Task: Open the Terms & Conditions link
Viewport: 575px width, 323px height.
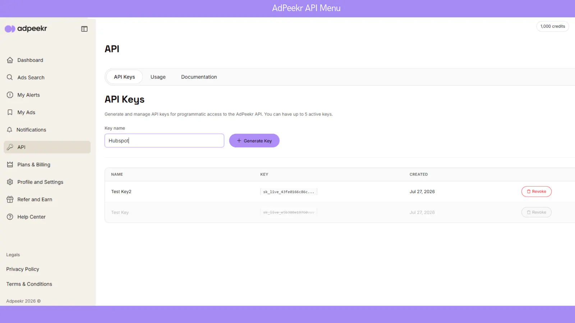Action: [x=29, y=284]
